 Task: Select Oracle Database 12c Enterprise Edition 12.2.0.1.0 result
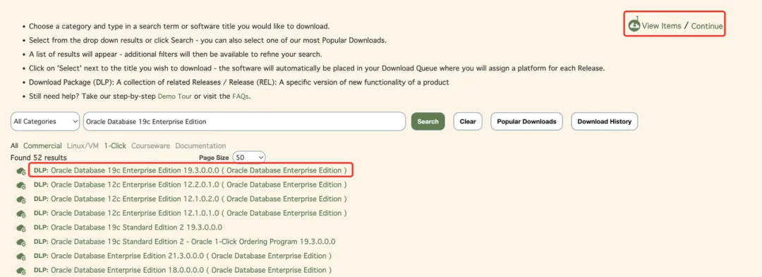[x=190, y=185]
